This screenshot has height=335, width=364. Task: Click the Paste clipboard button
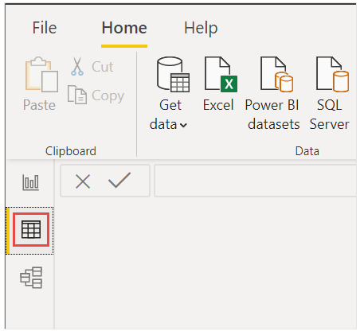(x=40, y=84)
